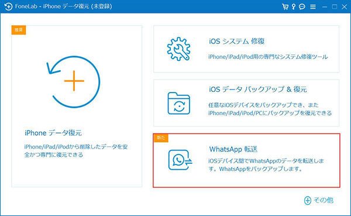Click text iPhone/iPad/iPod用の専門なシステム修復ツール
The width and height of the screenshot is (351, 216).
coord(268,57)
